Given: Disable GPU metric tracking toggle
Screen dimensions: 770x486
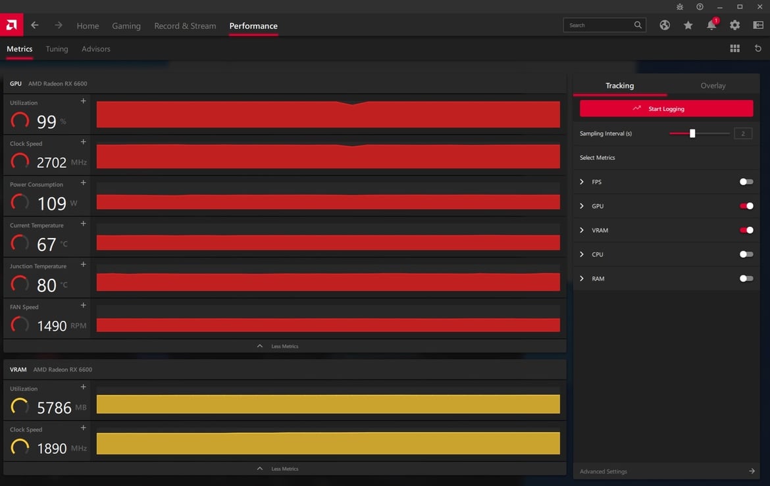Looking at the screenshot, I should tap(746, 206).
